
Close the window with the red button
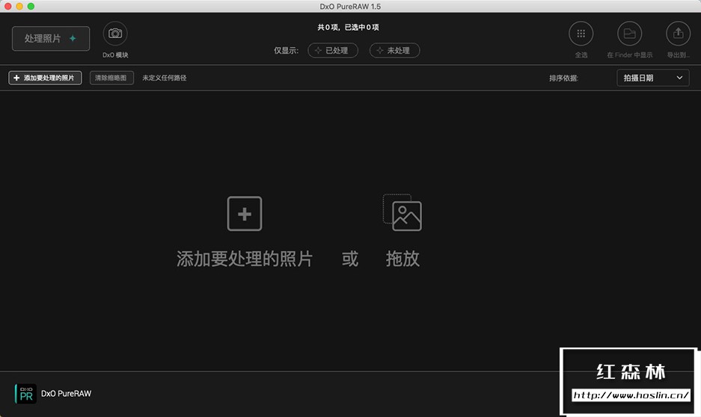[7, 6]
